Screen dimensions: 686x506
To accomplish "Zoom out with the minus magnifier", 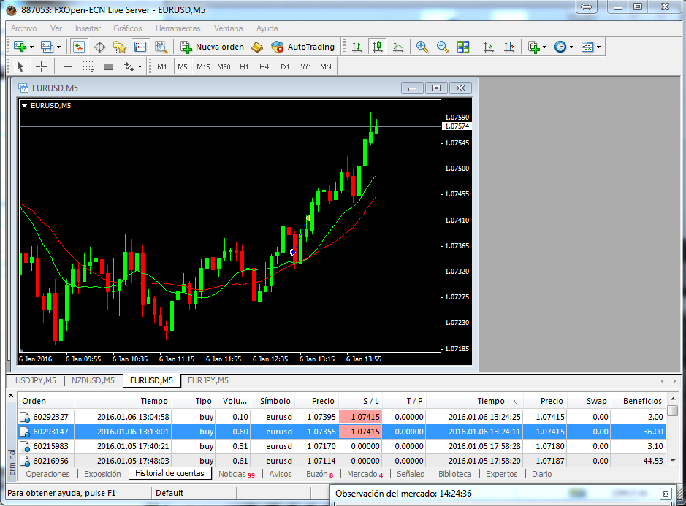I will pos(442,47).
